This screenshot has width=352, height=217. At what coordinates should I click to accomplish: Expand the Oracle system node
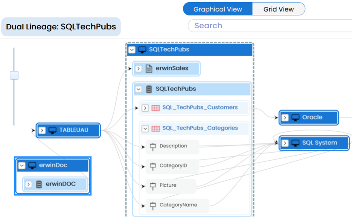pyautogui.click(x=285, y=118)
